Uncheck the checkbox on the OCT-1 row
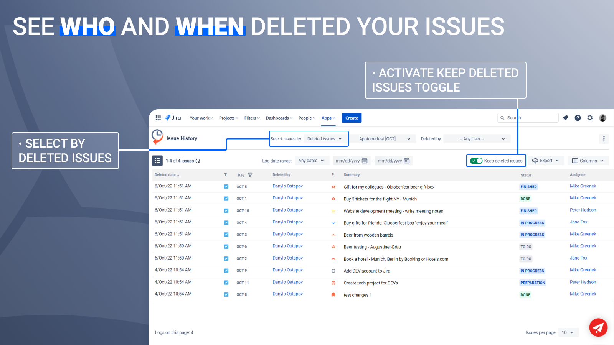The image size is (614, 345). (226, 199)
